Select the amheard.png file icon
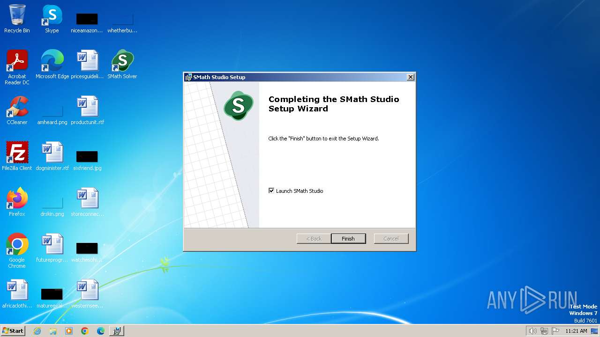Screen dimensions: 600x337 tap(52, 114)
